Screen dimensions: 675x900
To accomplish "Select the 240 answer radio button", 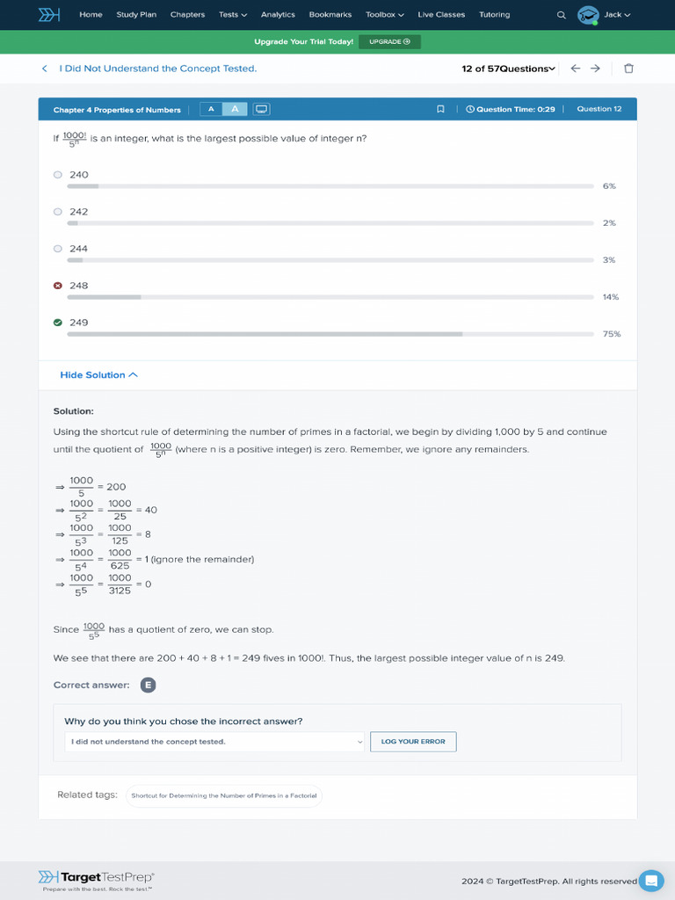I will [58, 175].
